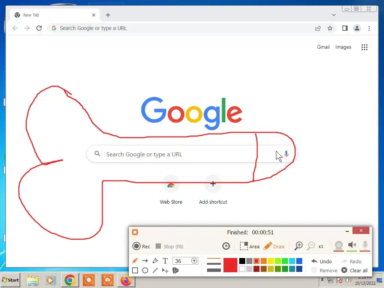Pick the dark red color swatch
The image size is (384, 288).
[x=256, y=269]
